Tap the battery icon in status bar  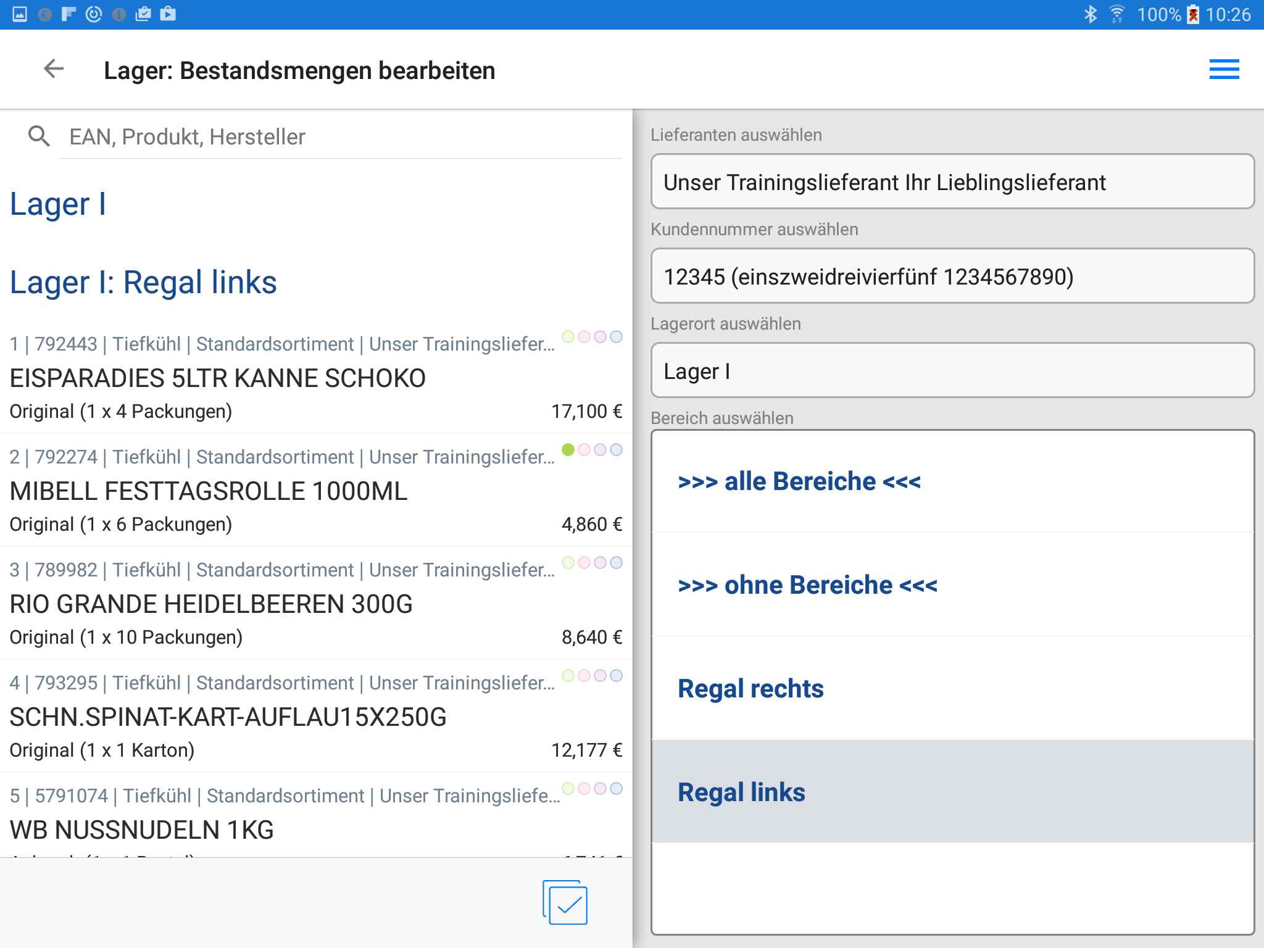point(1193,14)
